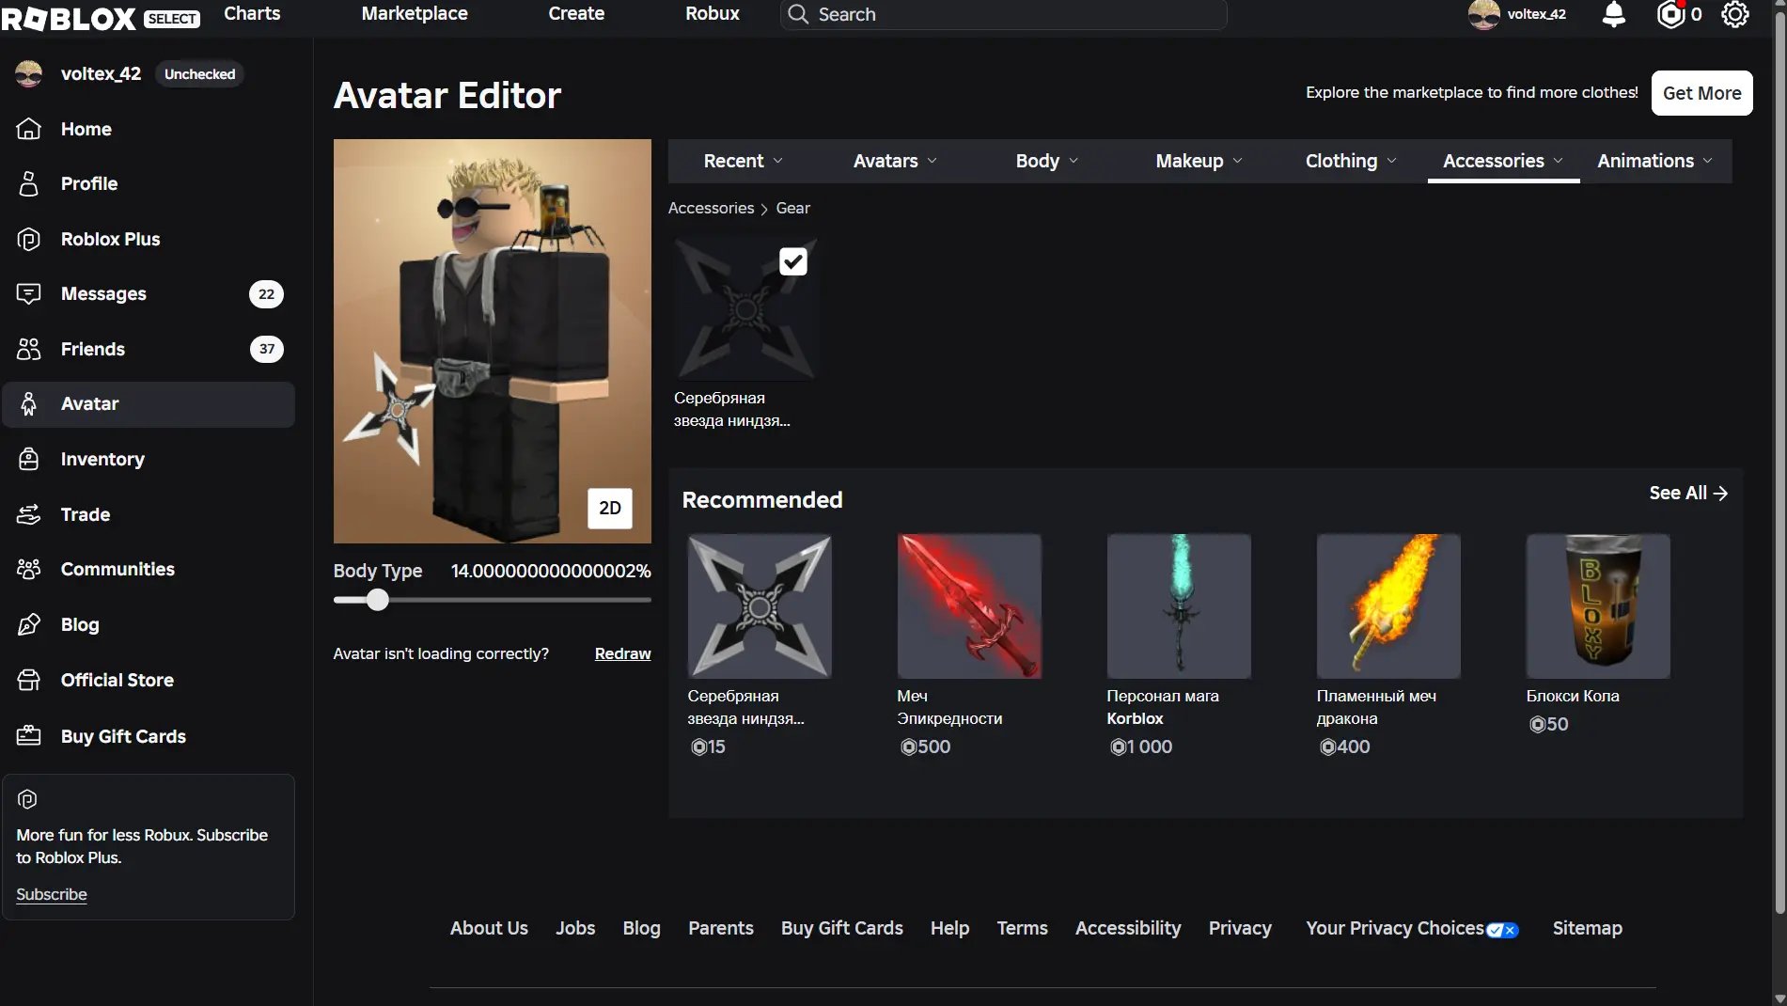
Task: Open the settings gear
Action: pyautogui.click(x=1734, y=14)
